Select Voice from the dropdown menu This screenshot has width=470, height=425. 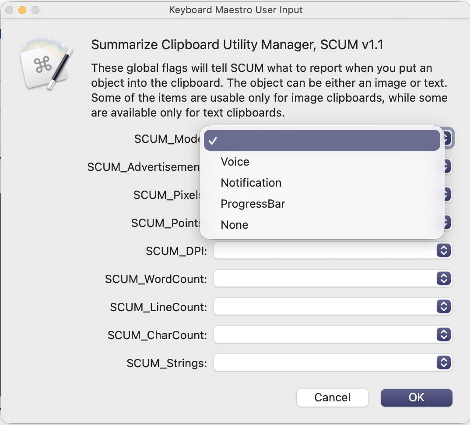coord(235,162)
